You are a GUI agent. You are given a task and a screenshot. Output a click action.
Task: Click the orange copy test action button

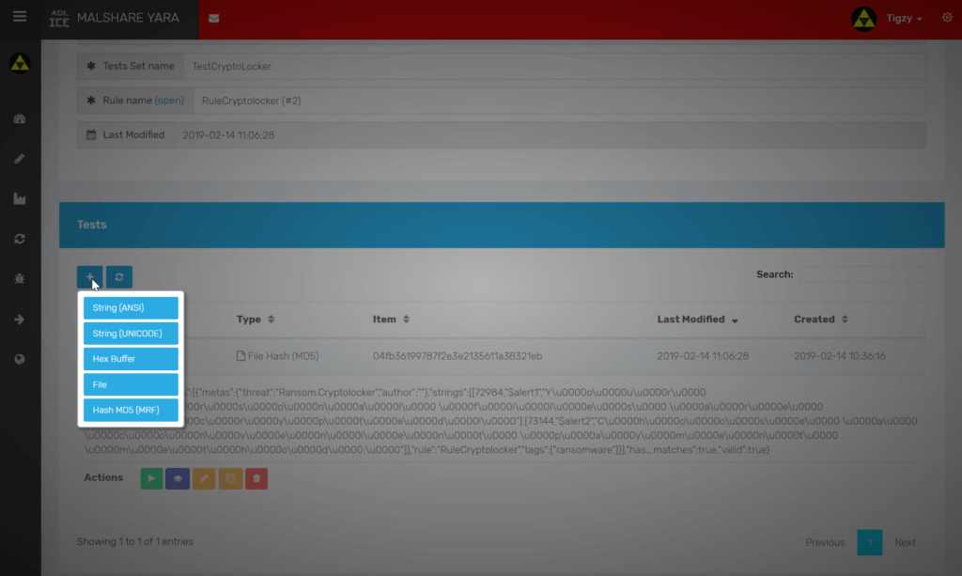[230, 478]
